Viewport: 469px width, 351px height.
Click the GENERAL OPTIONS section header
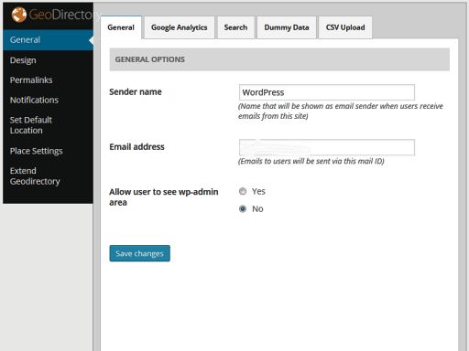(279, 59)
